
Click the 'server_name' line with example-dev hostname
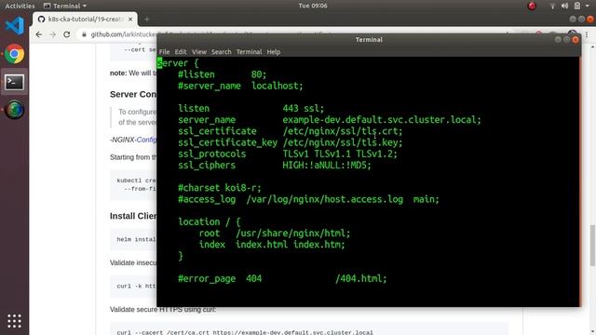pos(330,120)
